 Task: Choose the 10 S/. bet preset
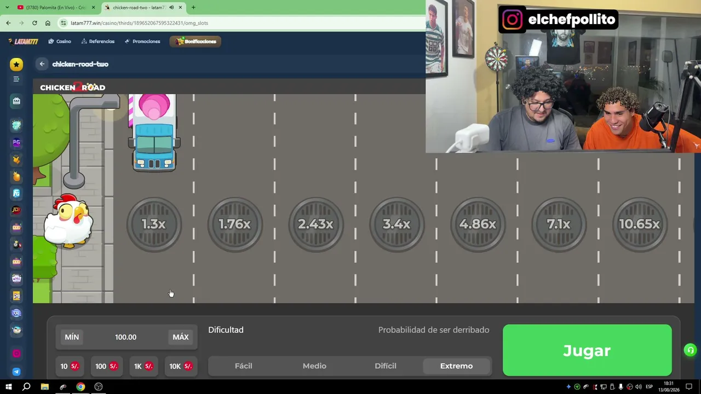[x=70, y=366]
